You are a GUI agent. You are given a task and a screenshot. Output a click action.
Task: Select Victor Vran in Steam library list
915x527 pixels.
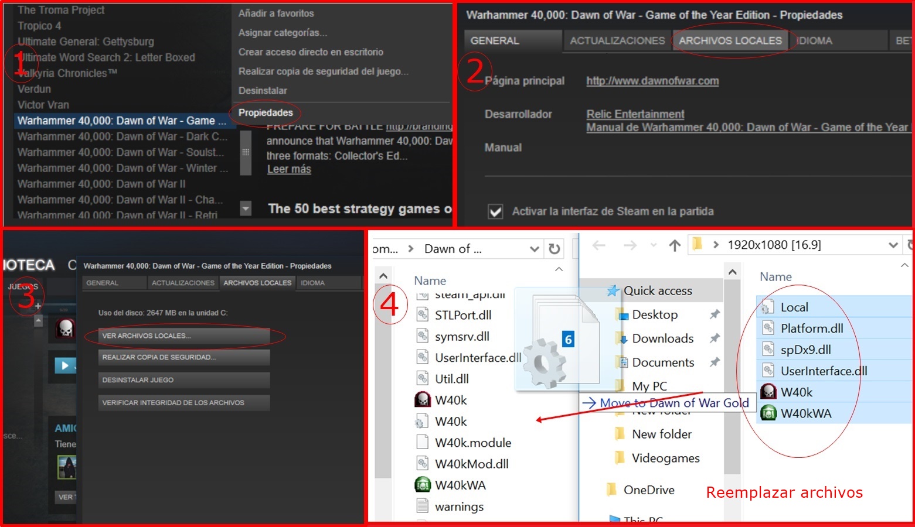click(43, 105)
